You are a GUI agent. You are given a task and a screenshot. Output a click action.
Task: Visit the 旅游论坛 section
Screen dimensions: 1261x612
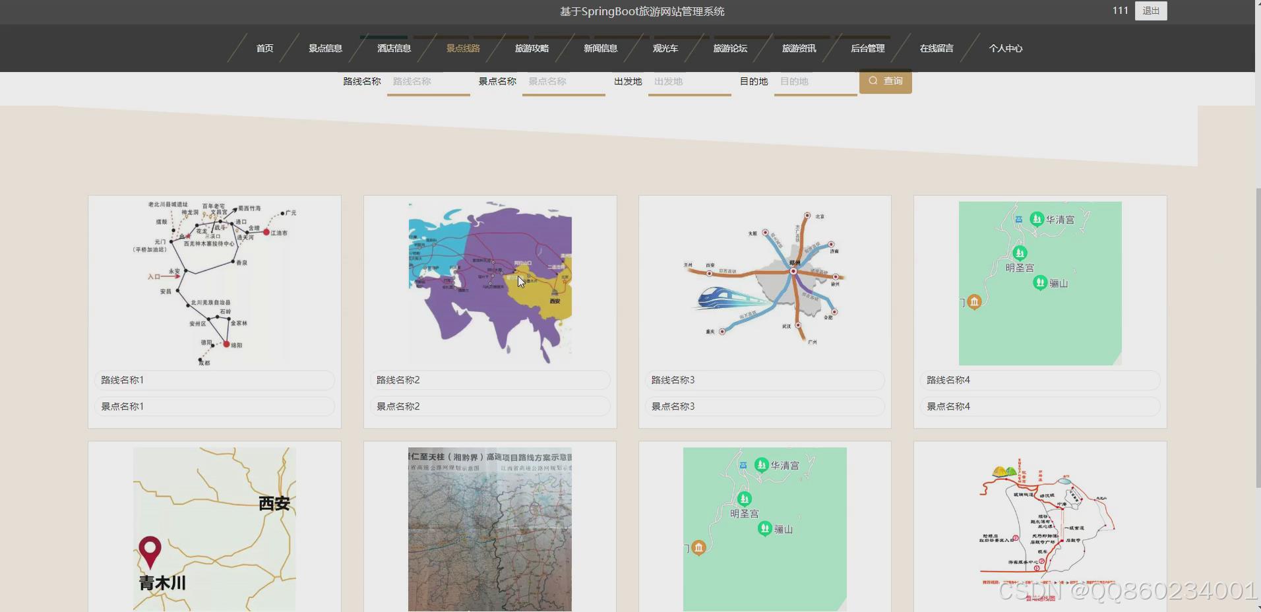tap(730, 48)
